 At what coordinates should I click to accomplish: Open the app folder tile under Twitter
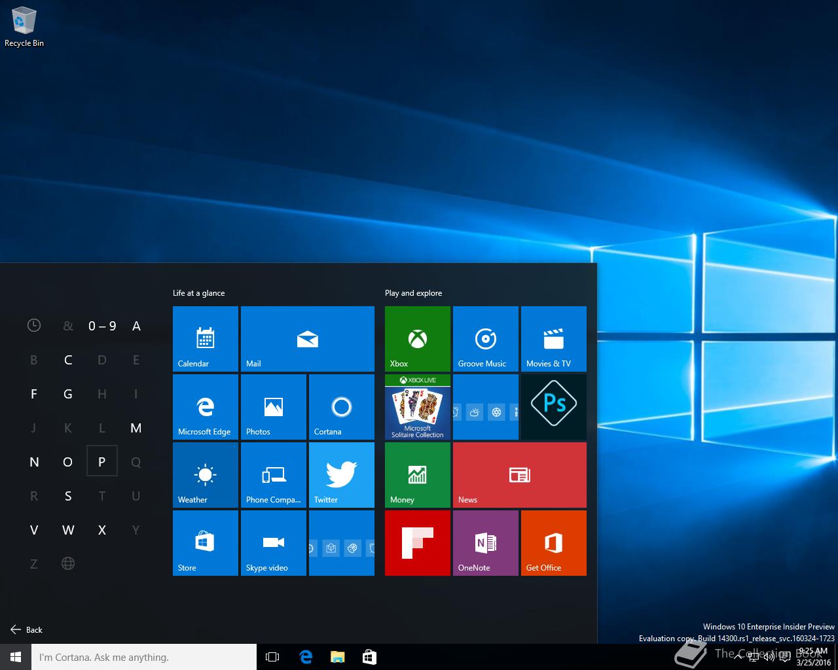[x=342, y=543]
